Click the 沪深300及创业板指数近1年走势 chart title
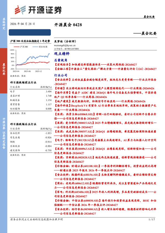 pos(30,41)
